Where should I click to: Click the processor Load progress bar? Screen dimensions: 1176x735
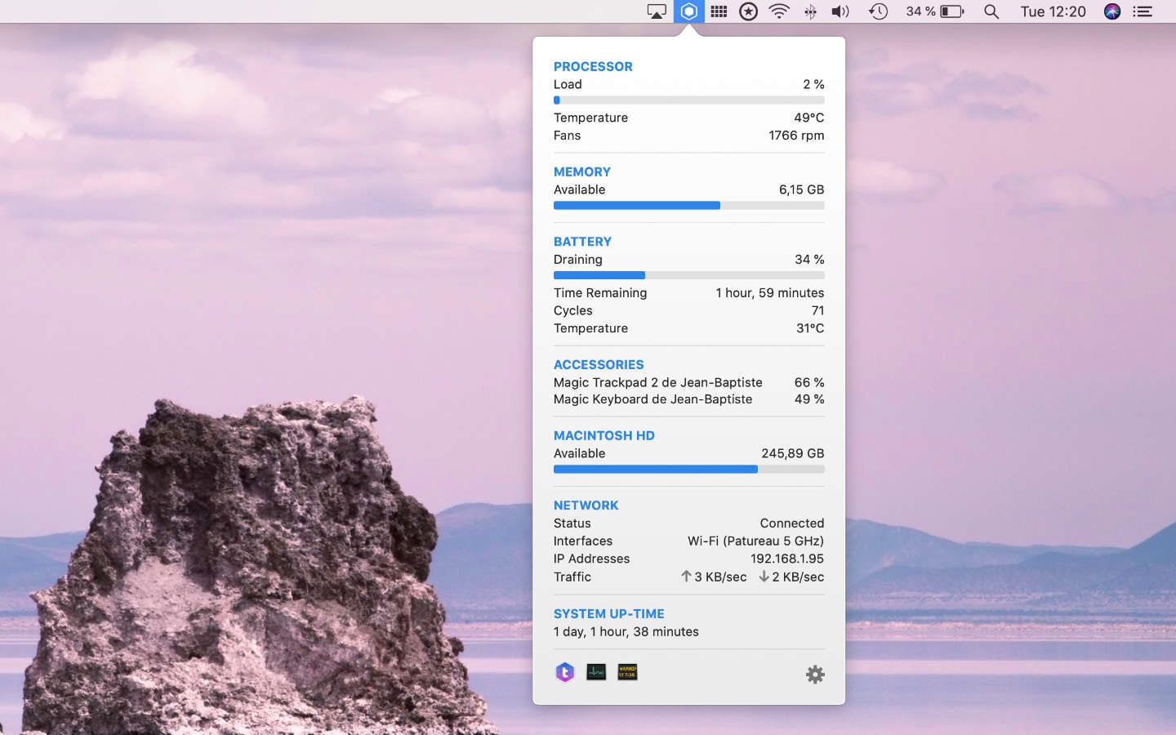pos(688,100)
